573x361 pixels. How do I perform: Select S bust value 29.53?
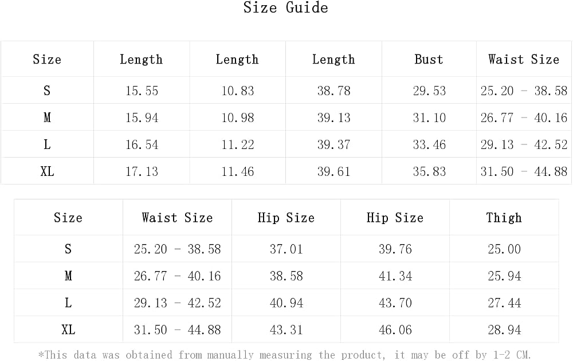[429, 91]
